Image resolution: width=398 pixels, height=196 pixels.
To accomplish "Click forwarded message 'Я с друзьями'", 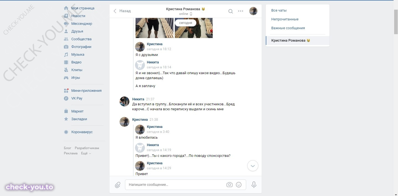I will tap(147, 55).
